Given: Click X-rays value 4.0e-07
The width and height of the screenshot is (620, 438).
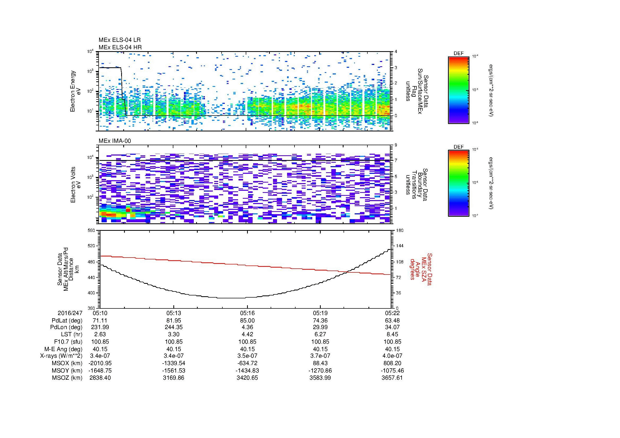Looking at the screenshot, I should coord(392,356).
